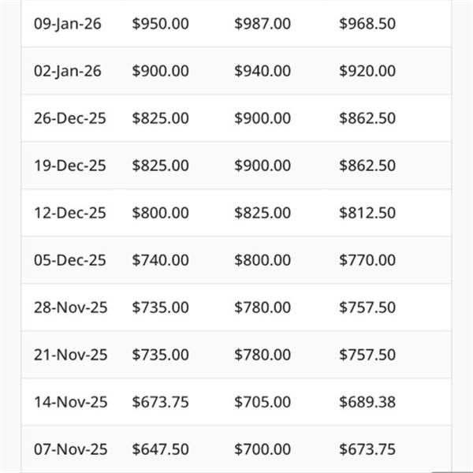Select the $770.00 value

click(x=367, y=260)
